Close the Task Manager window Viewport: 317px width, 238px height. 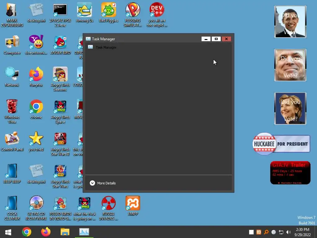point(226,39)
